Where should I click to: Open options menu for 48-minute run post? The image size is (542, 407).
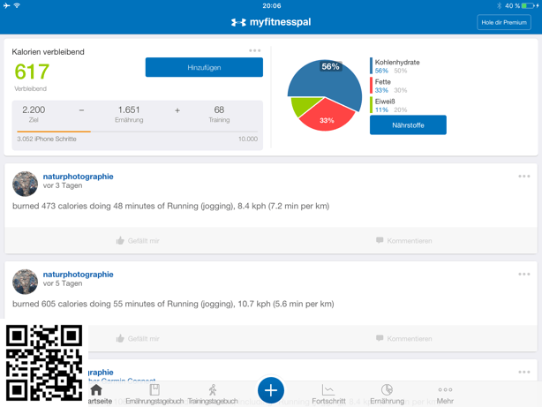pyautogui.click(x=523, y=177)
